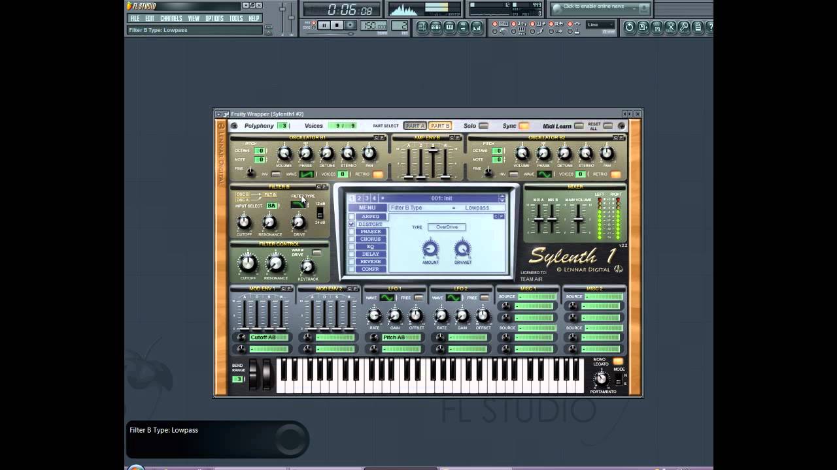Open the Pitch AB destination selector
Screen dimensions: 837x470
401,337
